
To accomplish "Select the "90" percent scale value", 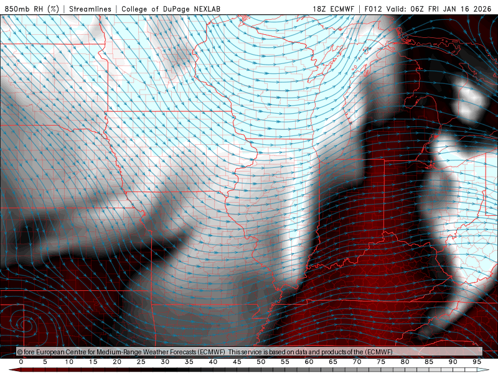I will click(x=453, y=362).
